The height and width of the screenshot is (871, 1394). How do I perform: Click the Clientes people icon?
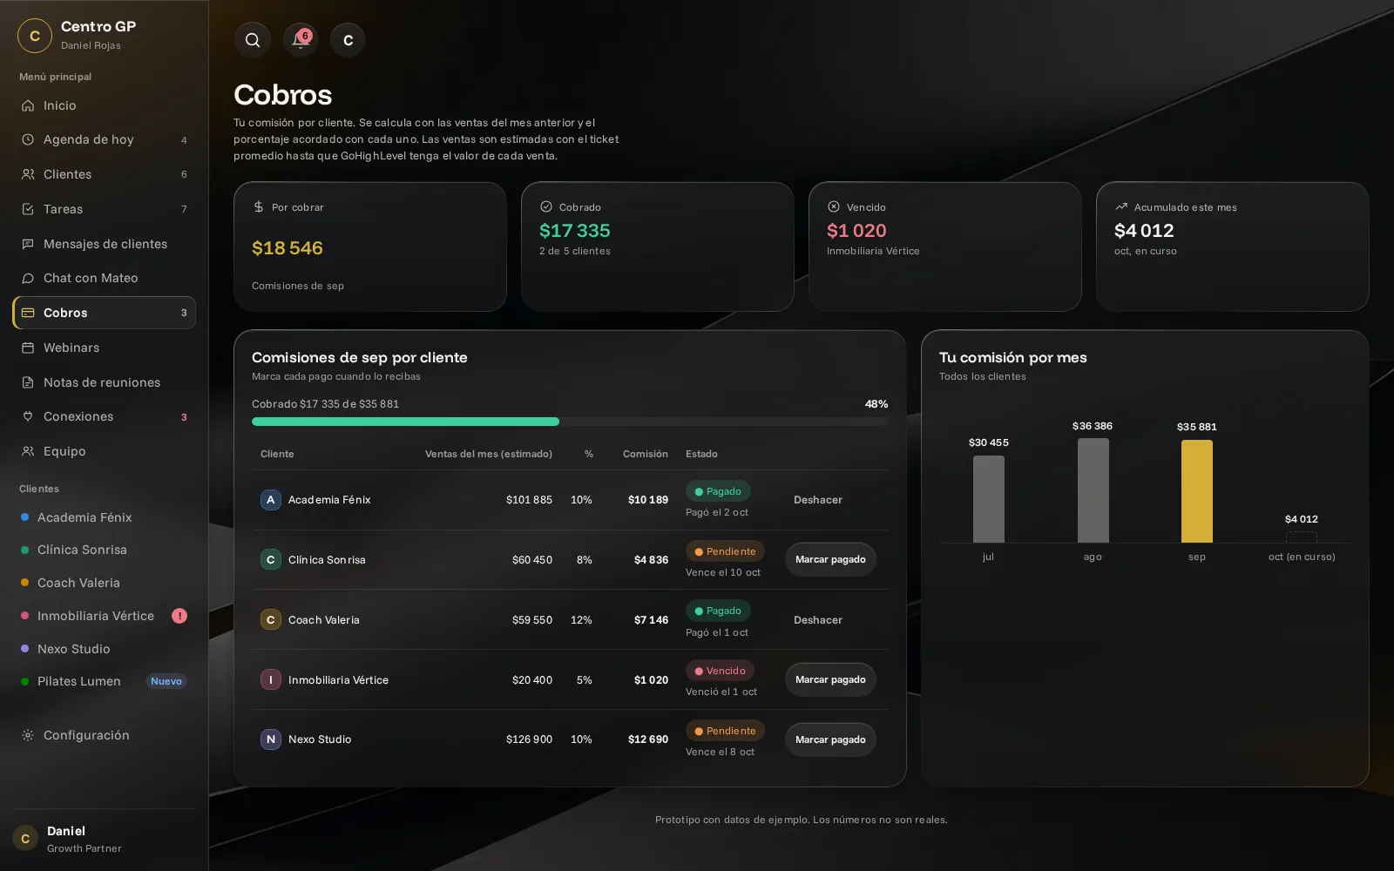[28, 174]
